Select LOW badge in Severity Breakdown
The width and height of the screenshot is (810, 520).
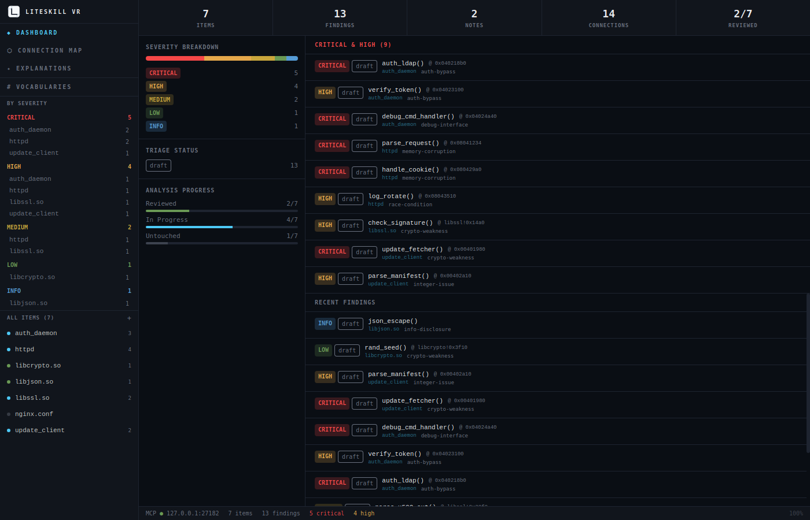click(x=154, y=113)
